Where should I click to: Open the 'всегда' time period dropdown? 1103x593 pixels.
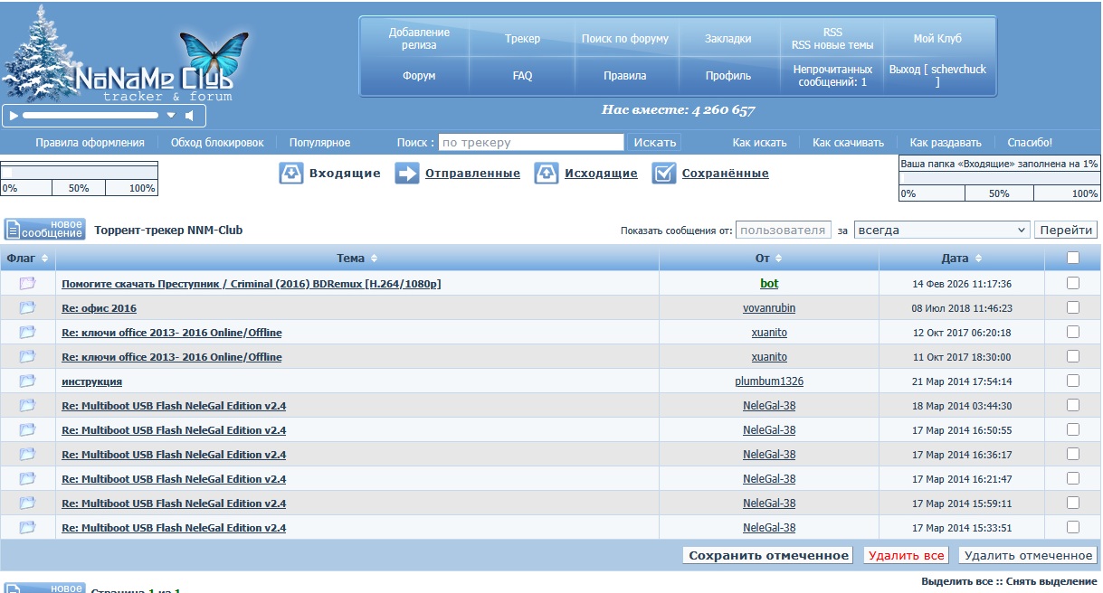(941, 230)
